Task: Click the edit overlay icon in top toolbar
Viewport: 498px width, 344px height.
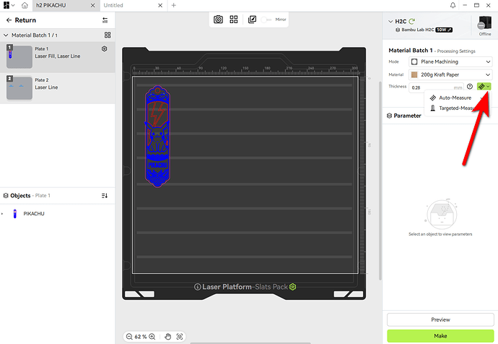Action: click(252, 20)
